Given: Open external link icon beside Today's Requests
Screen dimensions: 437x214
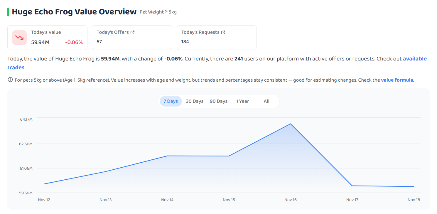Looking at the screenshot, I should [223, 32].
